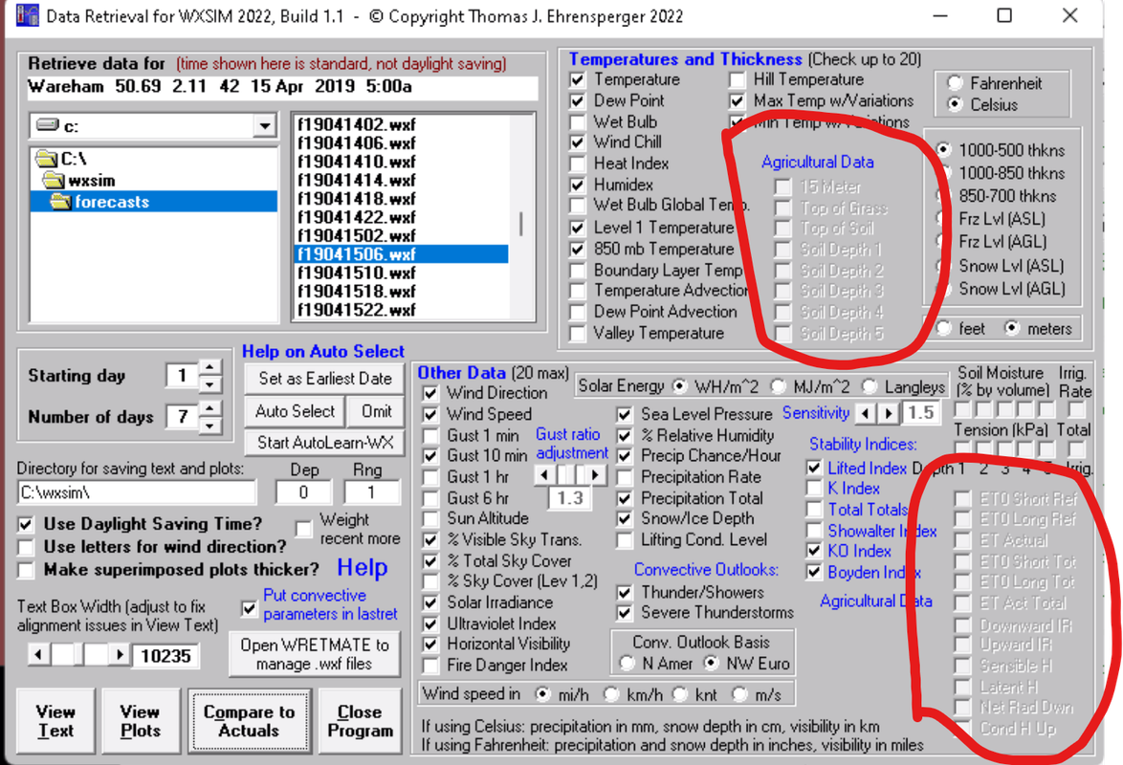Select the wxsim folder in directory tree
This screenshot has height=765, width=1123.
91,181
